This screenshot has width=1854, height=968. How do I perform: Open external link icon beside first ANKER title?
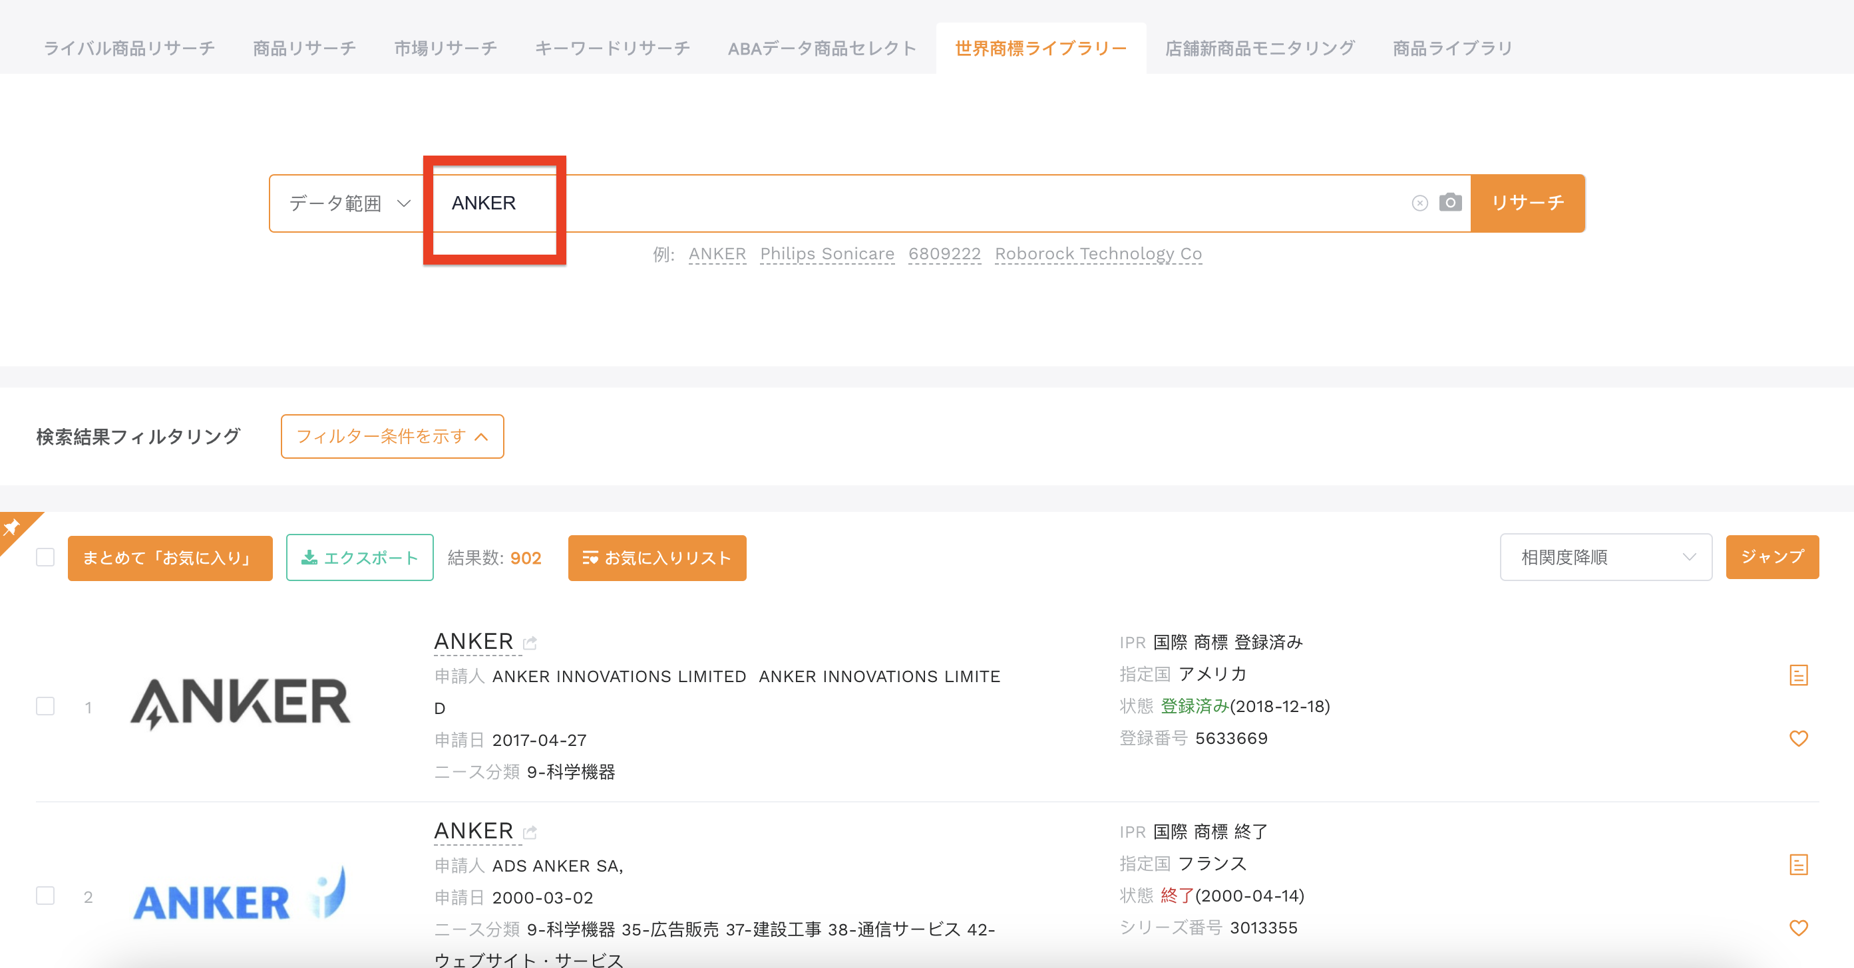[x=530, y=643]
